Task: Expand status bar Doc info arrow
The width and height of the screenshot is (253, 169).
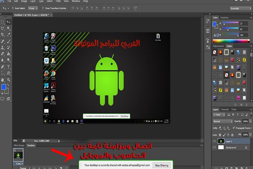Action: [x=59, y=141]
